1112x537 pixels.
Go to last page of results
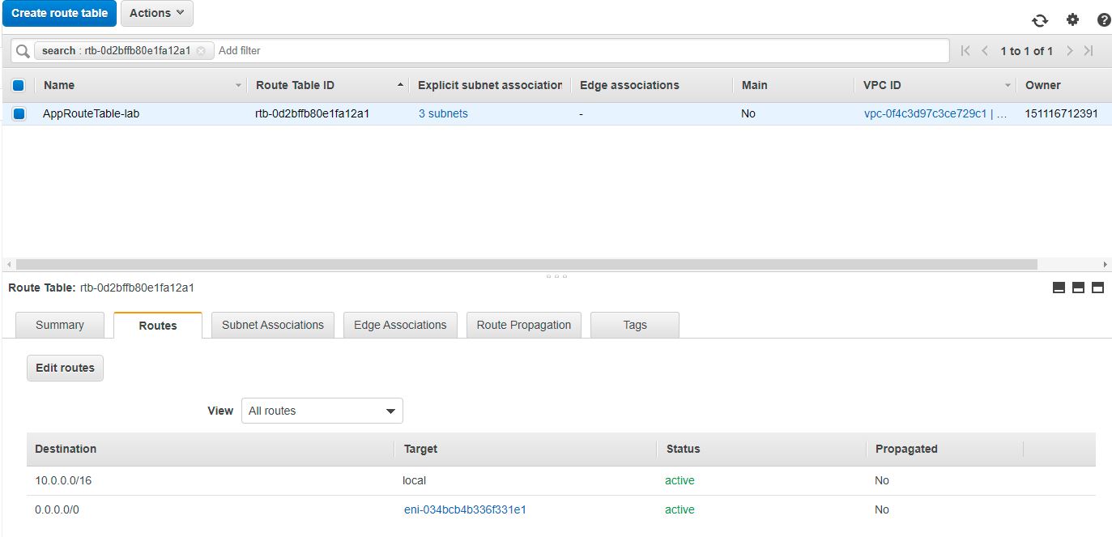(1089, 50)
